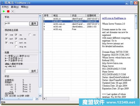140x106 pixels.
Task: Click the FindName app icon in the title bar
Action: click(x=2, y=3)
